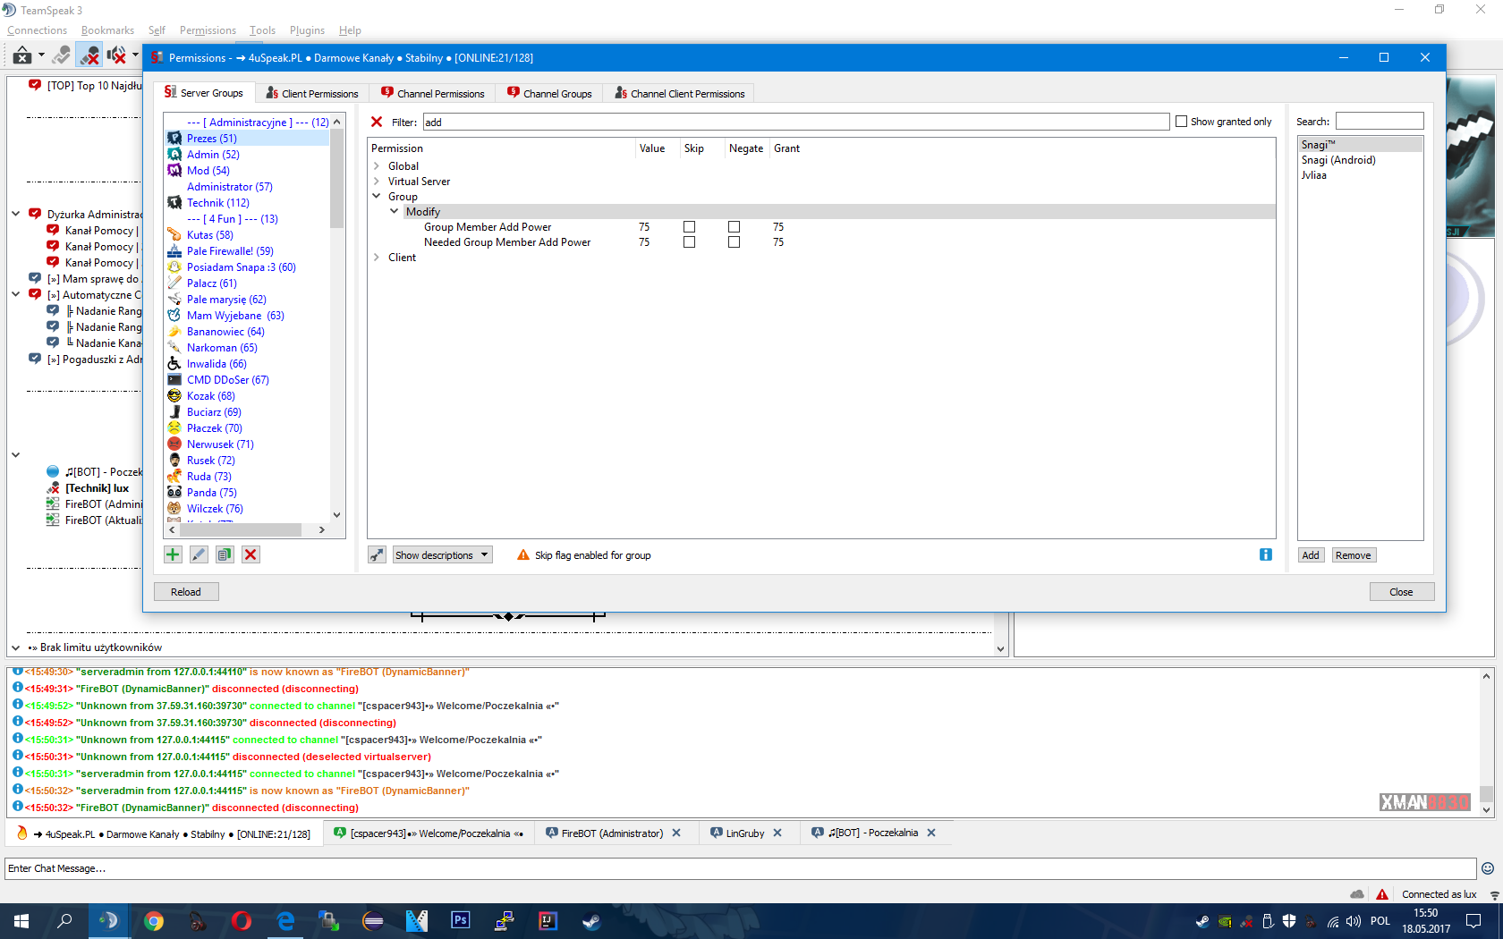Open the Show descriptions dropdown
The width and height of the screenshot is (1503, 939).
click(x=443, y=555)
